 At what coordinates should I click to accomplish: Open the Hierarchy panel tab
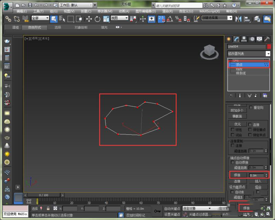244,39
